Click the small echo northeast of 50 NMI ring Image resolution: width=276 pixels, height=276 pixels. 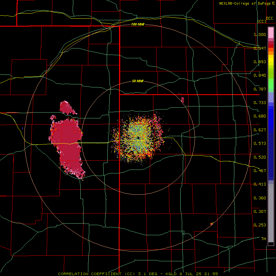pyautogui.click(x=182, y=100)
